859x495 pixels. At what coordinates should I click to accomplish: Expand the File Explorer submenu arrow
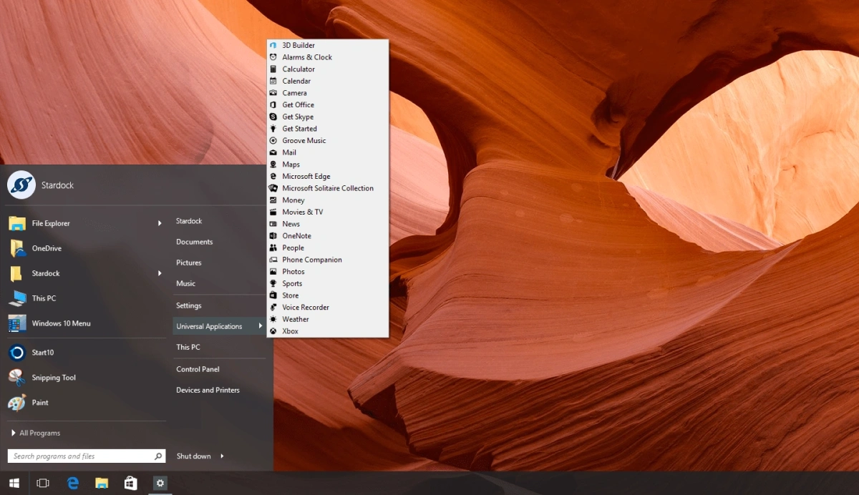pos(160,223)
